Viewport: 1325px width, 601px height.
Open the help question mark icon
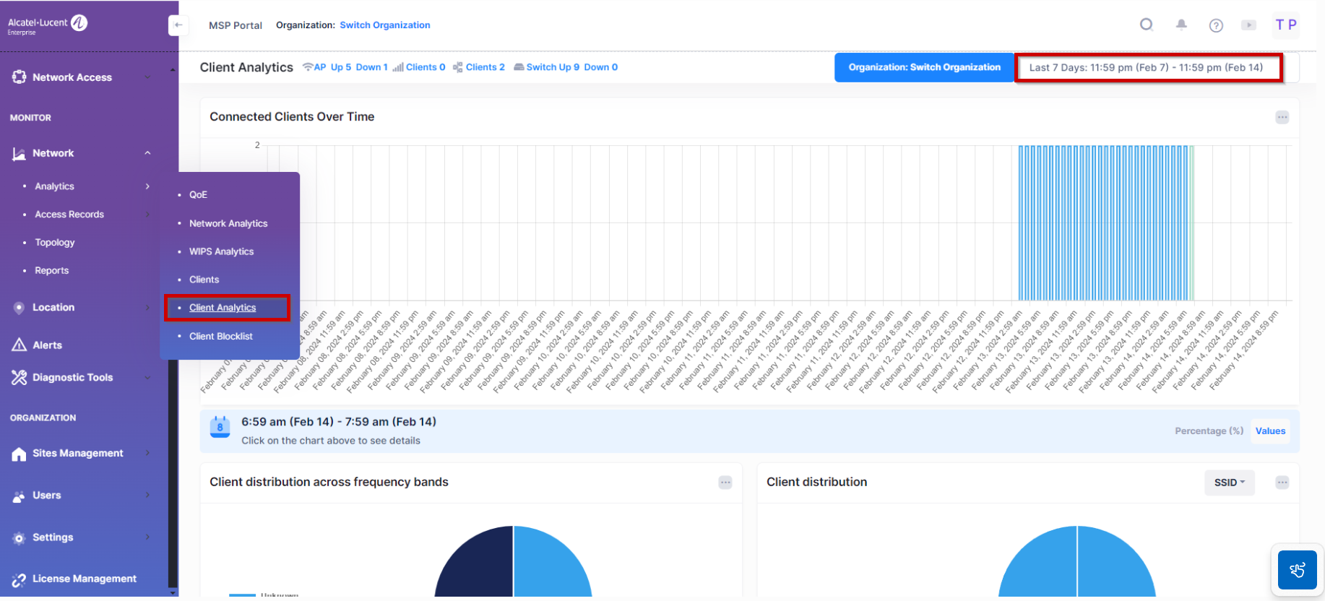pos(1216,25)
